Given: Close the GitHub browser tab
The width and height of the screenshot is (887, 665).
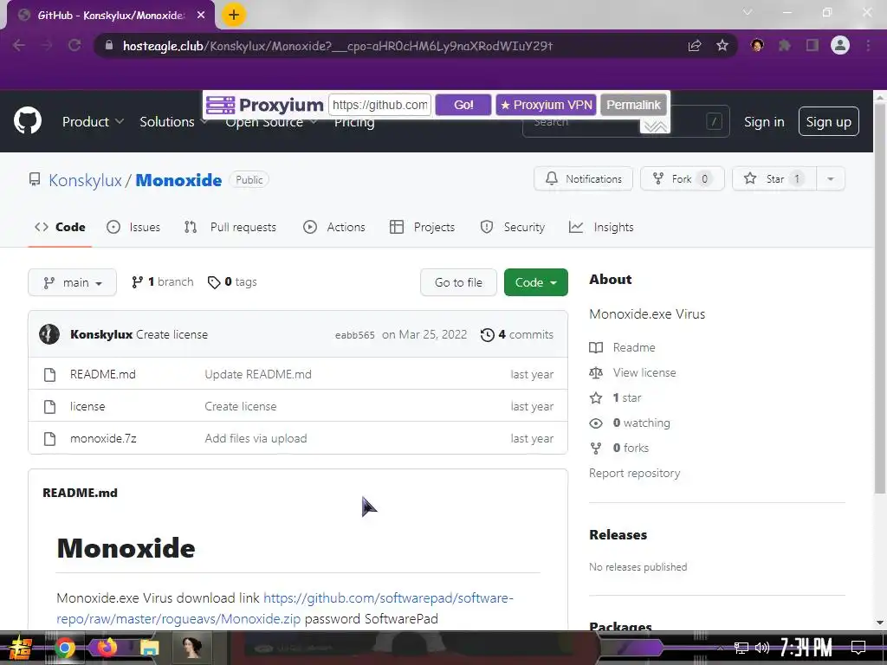Looking at the screenshot, I should pyautogui.click(x=201, y=16).
